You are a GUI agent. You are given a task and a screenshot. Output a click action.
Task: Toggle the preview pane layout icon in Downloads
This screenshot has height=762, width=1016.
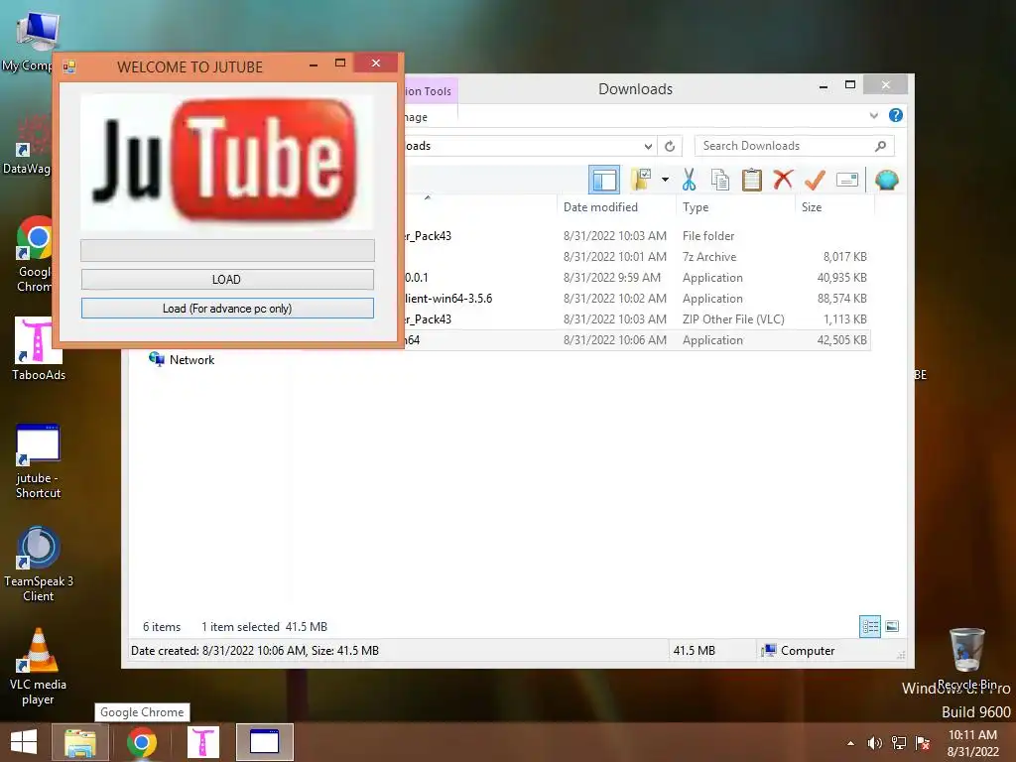604,180
